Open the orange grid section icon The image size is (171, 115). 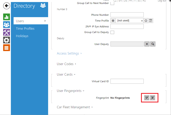[x=7, y=48]
